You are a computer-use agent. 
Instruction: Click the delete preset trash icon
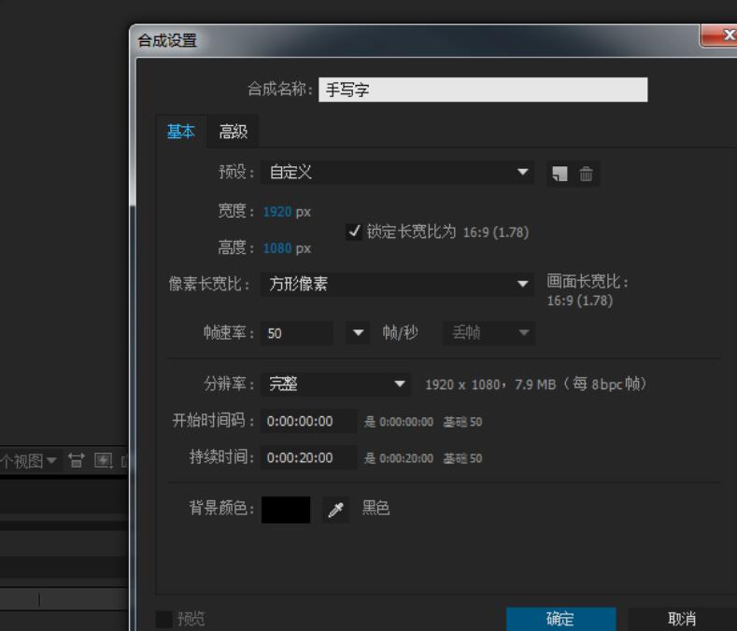pyautogui.click(x=586, y=174)
